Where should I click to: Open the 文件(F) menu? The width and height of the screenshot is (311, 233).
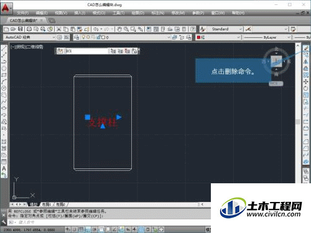pyautogui.click(x=23, y=13)
